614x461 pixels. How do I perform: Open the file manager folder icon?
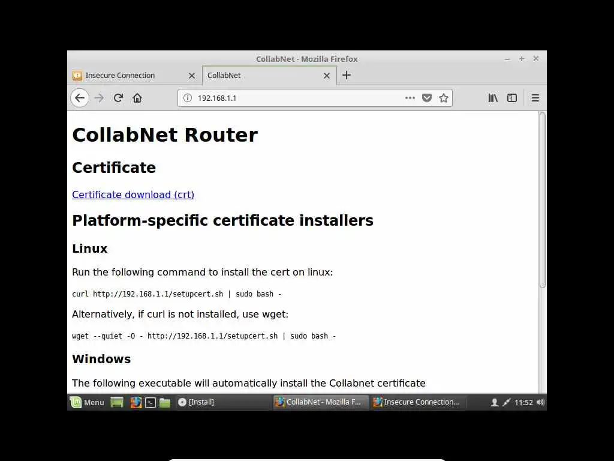[x=165, y=402]
